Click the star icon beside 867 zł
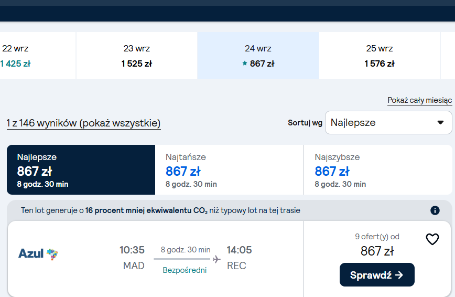455x297 pixels. click(245, 63)
